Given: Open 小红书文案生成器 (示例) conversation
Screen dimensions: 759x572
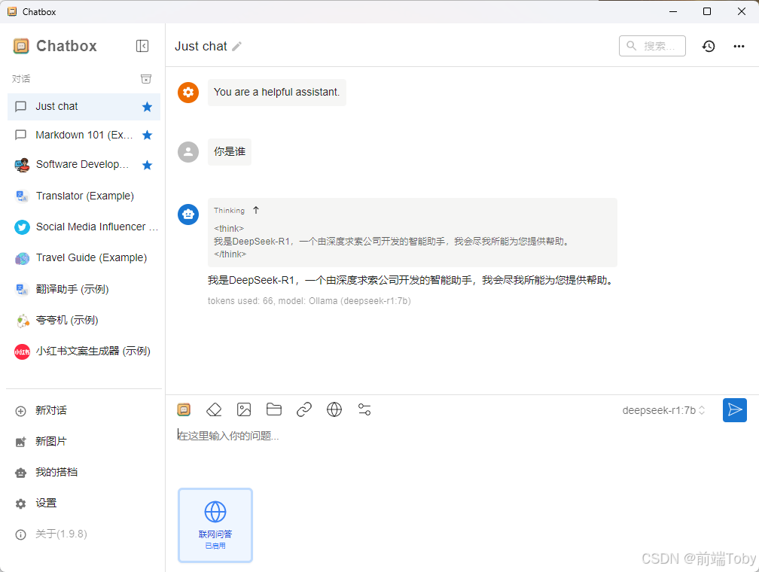Looking at the screenshot, I should point(84,351).
